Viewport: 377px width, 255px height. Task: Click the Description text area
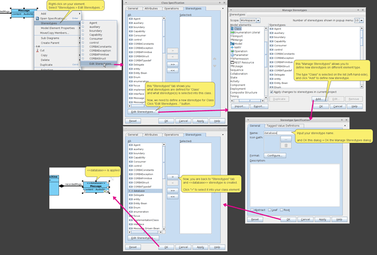[x=295, y=185]
